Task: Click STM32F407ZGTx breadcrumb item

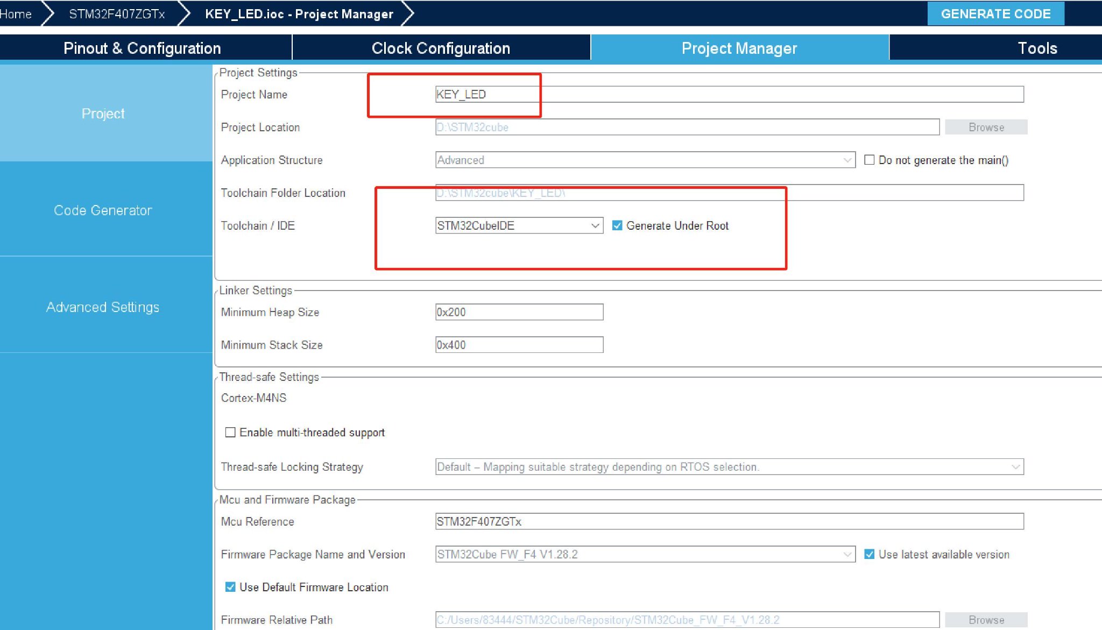Action: tap(117, 14)
